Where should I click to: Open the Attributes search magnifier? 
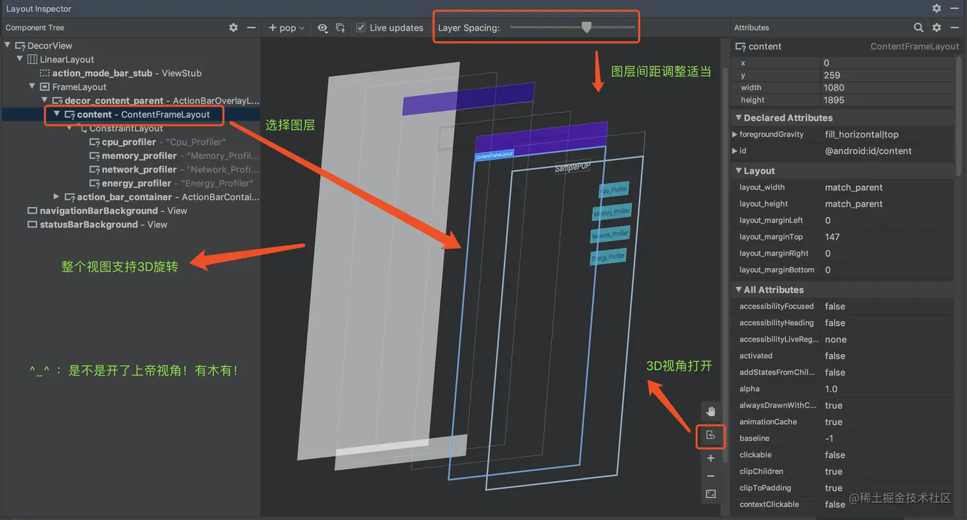coord(918,27)
